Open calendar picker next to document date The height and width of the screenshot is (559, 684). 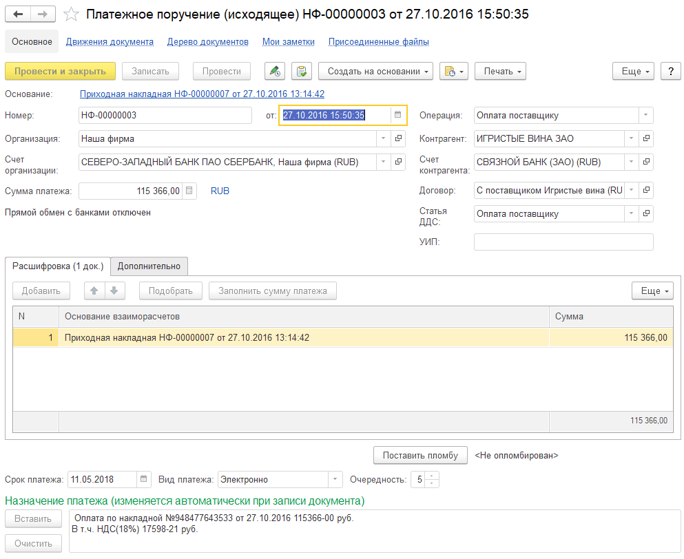click(397, 116)
